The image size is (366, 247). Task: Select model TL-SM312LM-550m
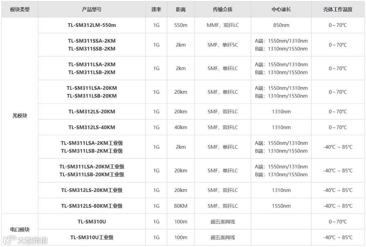tap(92, 25)
